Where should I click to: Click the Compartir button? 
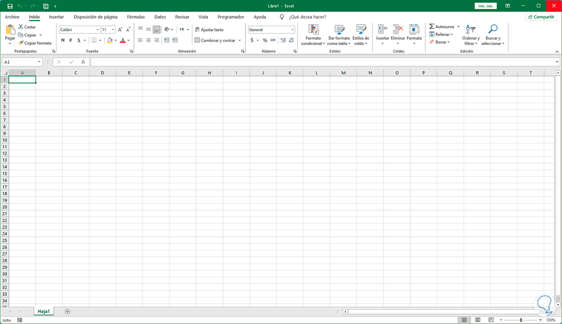pos(541,17)
